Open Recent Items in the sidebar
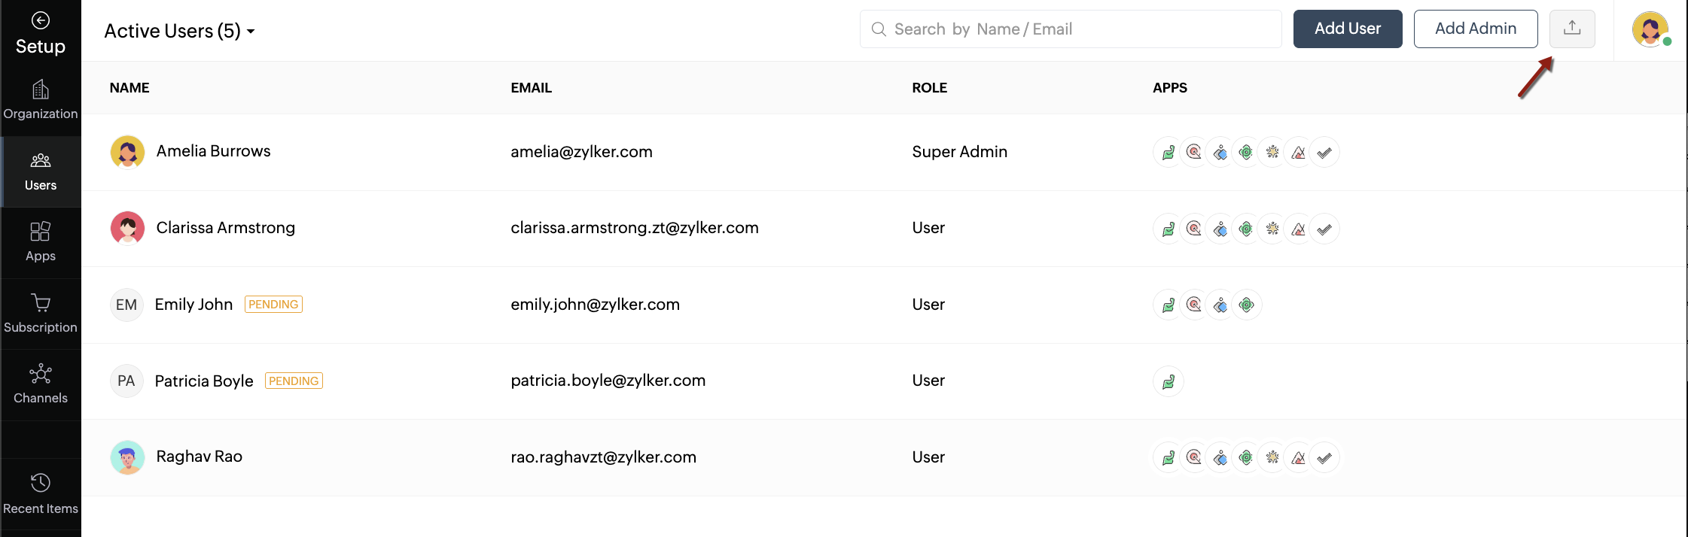 pyautogui.click(x=41, y=494)
